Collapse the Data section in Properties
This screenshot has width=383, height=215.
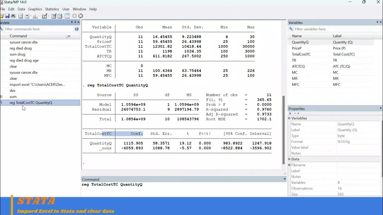tap(289, 159)
